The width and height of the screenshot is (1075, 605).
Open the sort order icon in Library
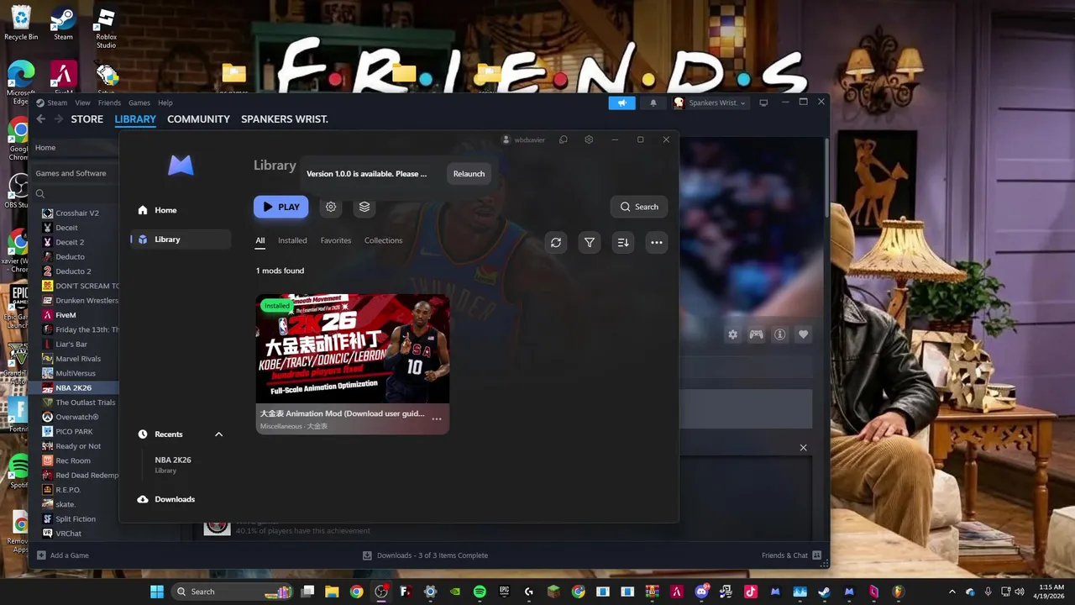[x=623, y=243]
